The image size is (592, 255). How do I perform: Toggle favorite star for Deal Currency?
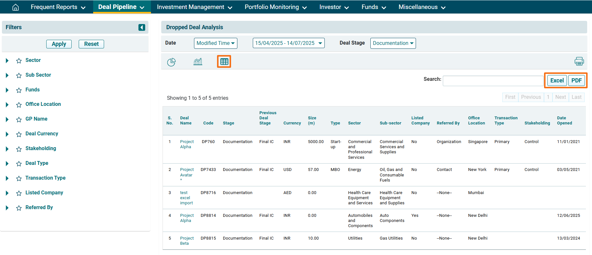[19, 134]
